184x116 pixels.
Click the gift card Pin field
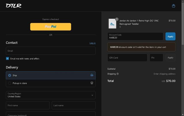tap(156, 58)
